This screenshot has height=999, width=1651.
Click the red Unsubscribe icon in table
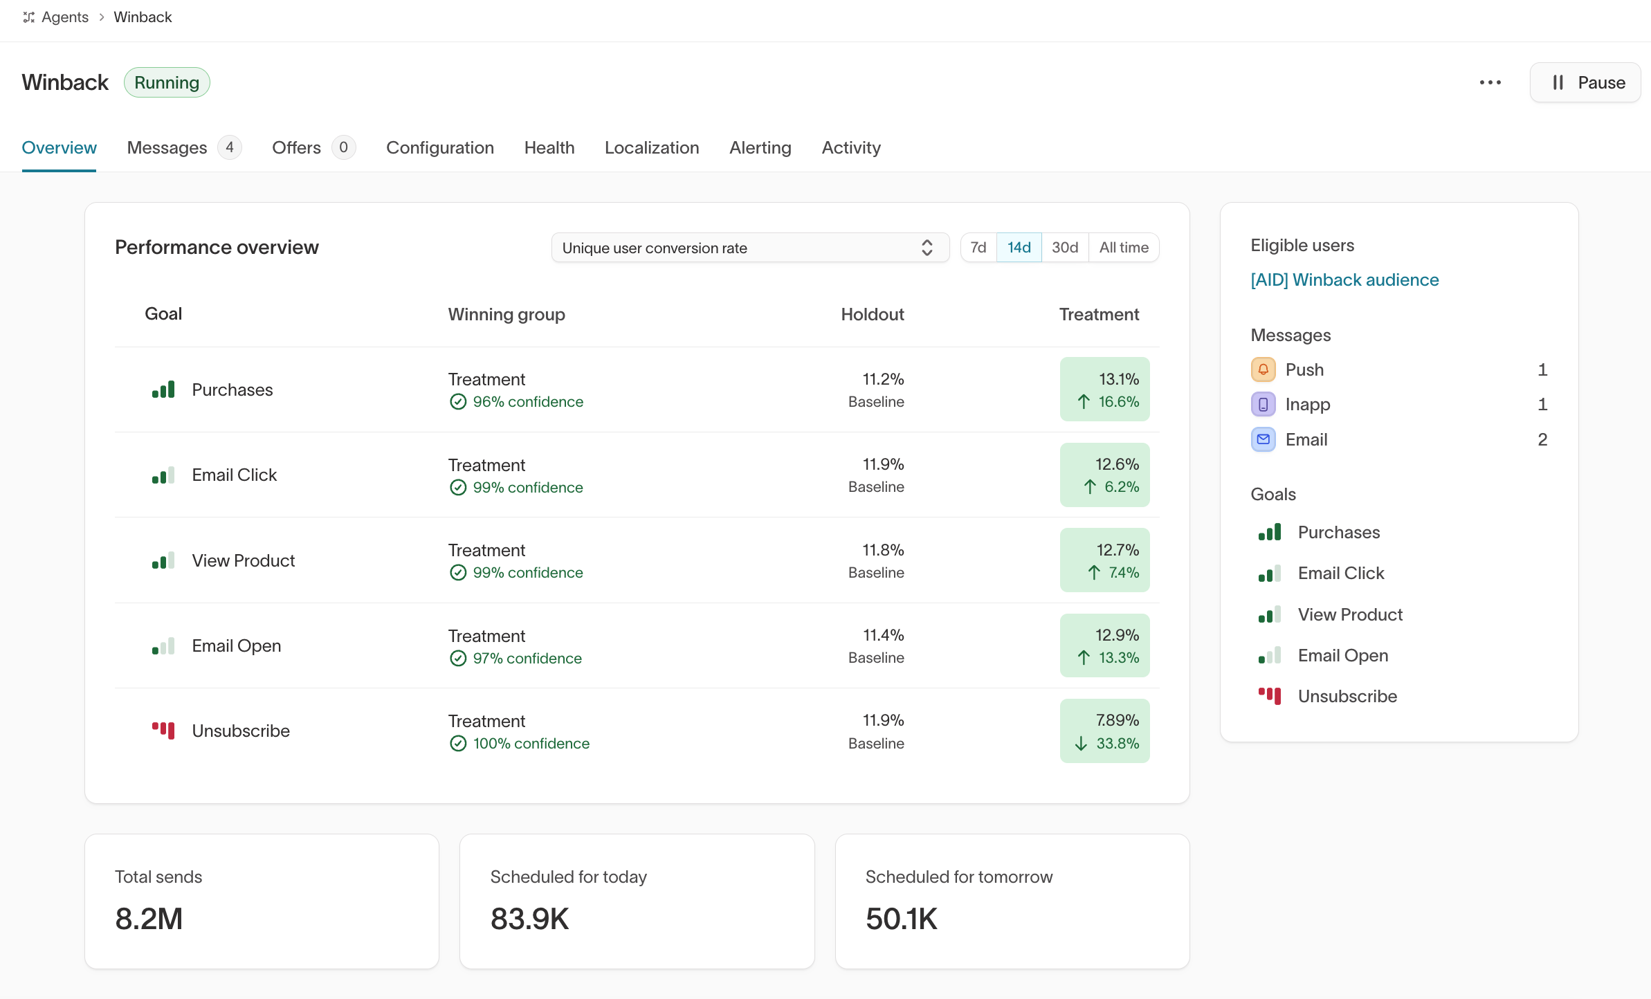point(163,731)
